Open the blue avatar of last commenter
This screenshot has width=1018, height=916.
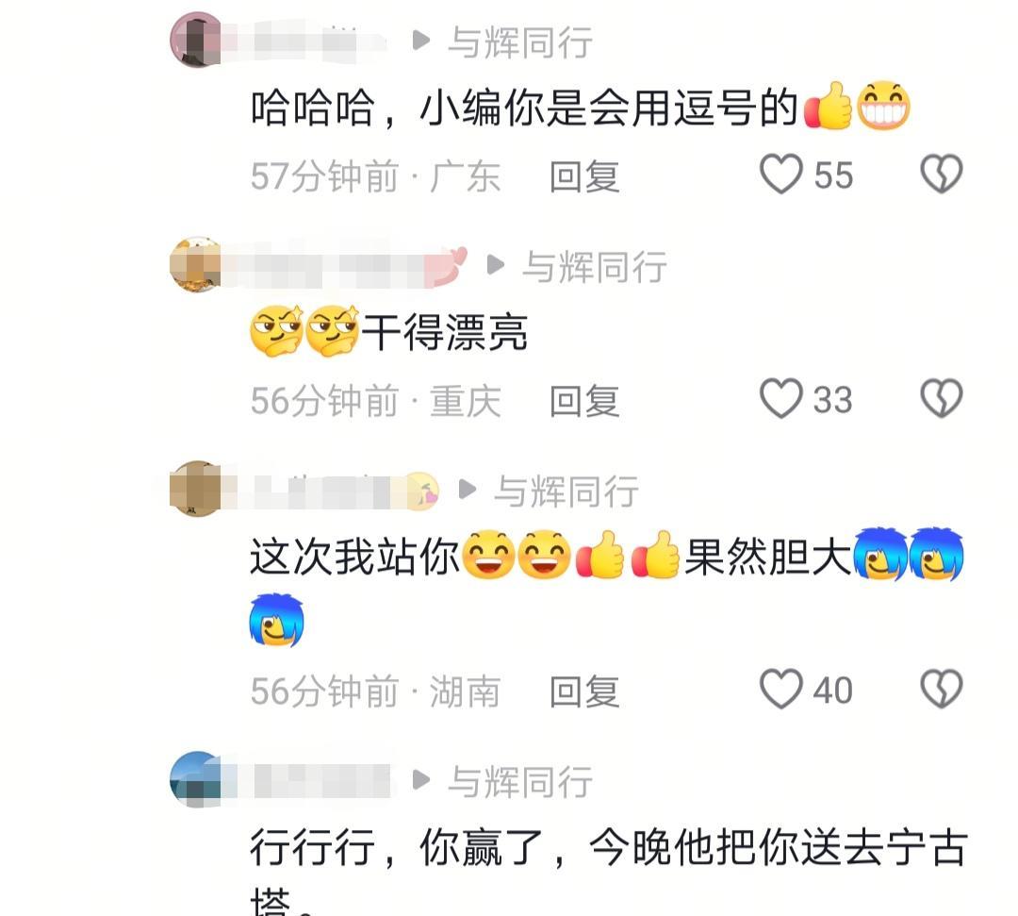click(195, 779)
